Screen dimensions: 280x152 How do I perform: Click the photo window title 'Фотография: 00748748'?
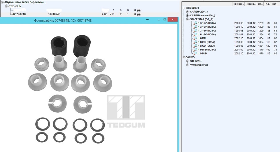coord(63,20)
